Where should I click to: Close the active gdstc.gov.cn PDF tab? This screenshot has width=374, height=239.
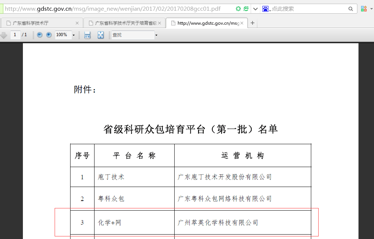tap(242, 23)
